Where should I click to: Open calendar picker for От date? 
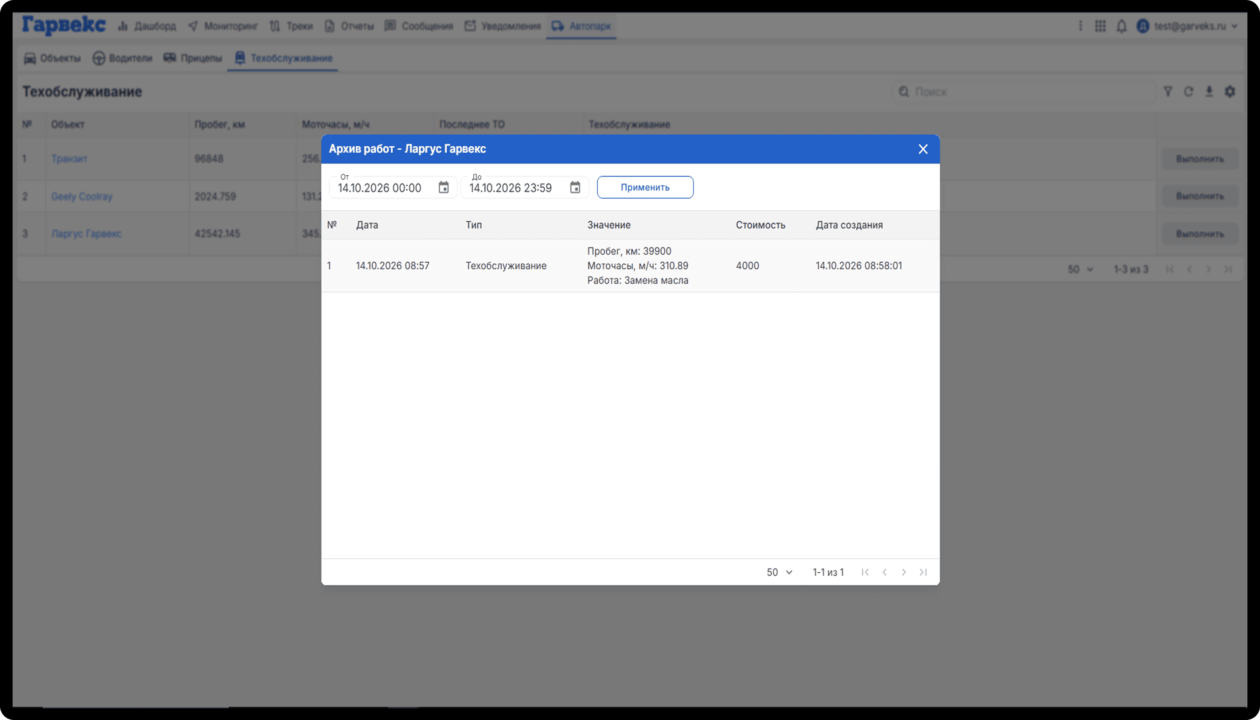[443, 187]
